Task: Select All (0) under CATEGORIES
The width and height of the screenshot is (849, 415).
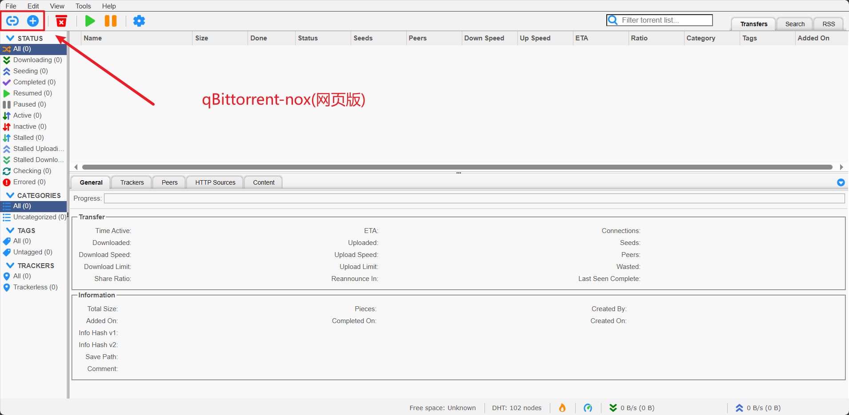Action: click(x=33, y=206)
